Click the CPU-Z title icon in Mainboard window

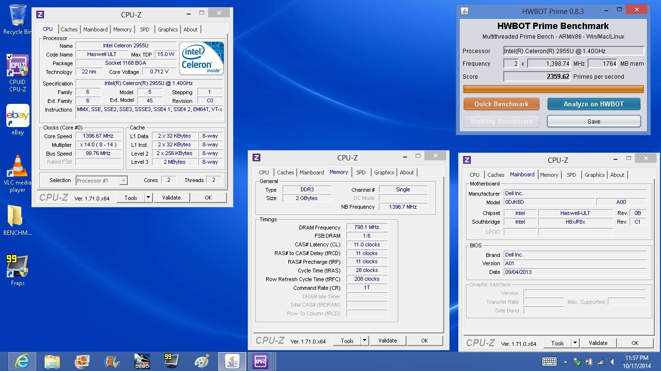[x=467, y=160]
